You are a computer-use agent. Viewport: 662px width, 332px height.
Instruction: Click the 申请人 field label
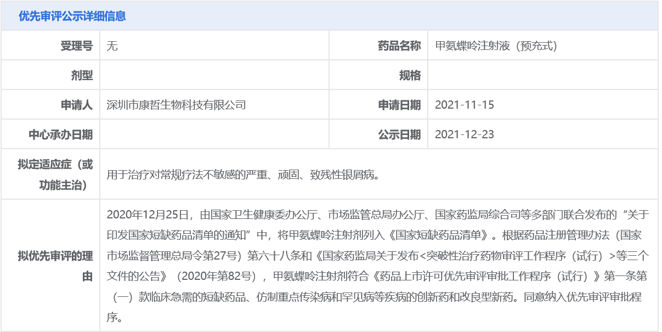[x=76, y=105]
